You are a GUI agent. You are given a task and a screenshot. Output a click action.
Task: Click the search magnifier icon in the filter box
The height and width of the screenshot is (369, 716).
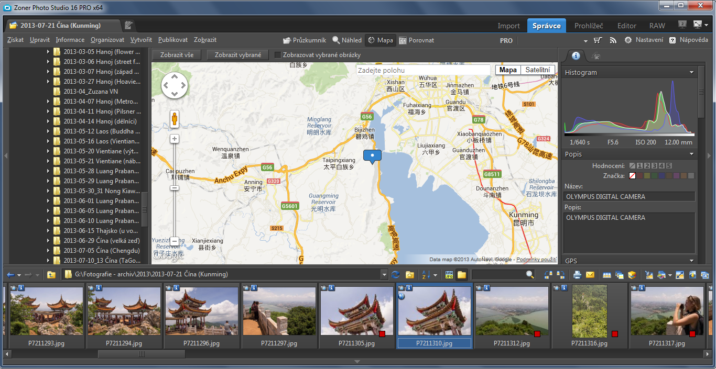pos(530,275)
